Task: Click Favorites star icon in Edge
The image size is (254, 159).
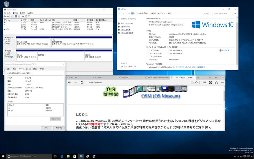Action: pyautogui.click(x=197, y=83)
